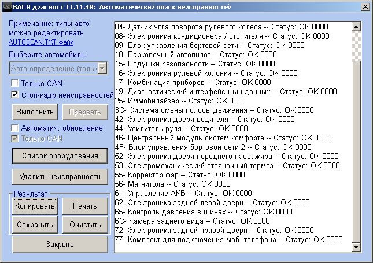
Task: Click the Очистить button
Action: point(85,224)
